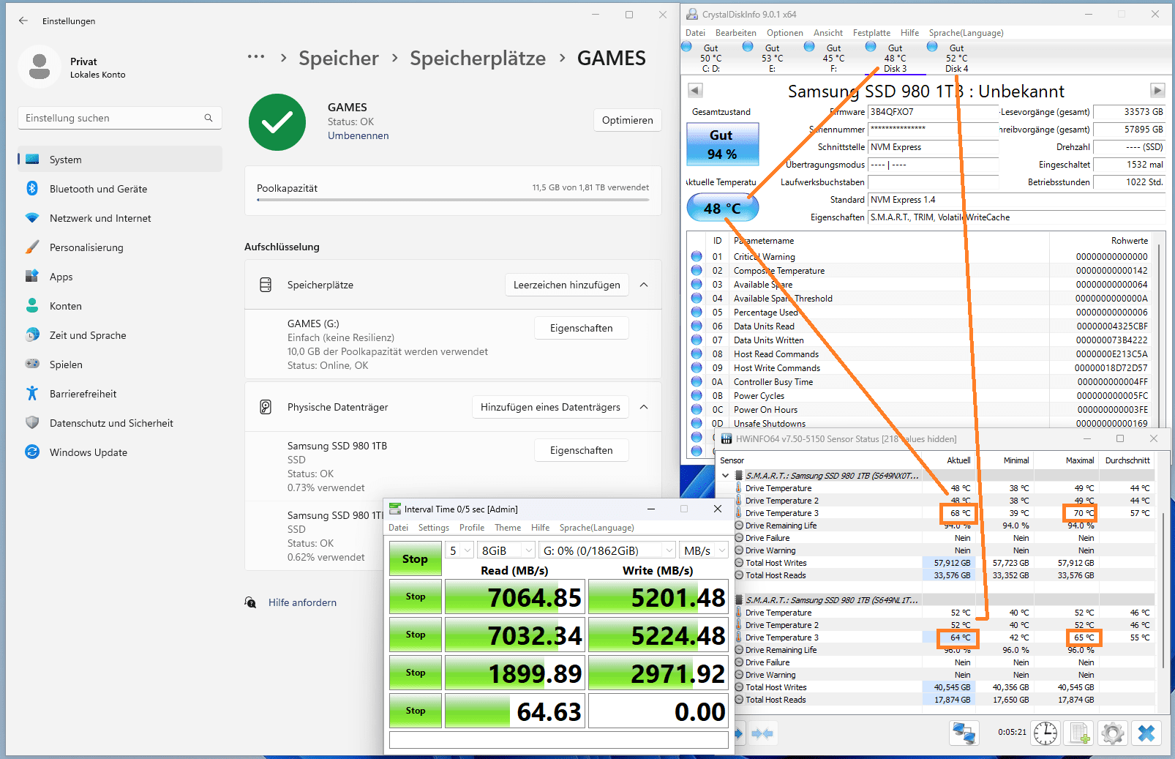
Task: Open the test count dropdown showing 5
Action: click(x=460, y=550)
